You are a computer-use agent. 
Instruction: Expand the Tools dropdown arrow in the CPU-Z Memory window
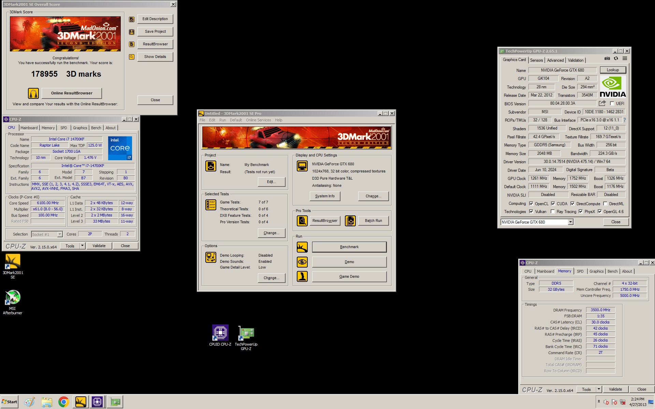599,389
